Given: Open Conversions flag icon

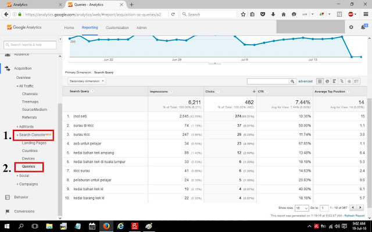Looking at the screenshot, I should tap(8, 211).
